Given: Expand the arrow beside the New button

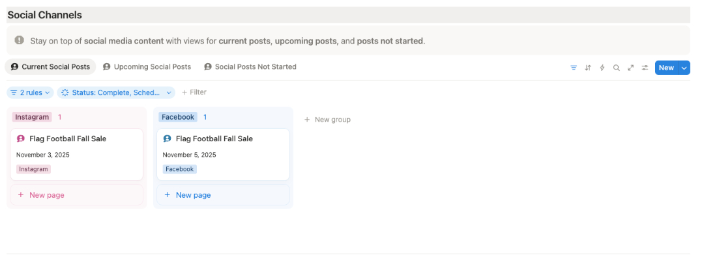Looking at the screenshot, I should (684, 68).
